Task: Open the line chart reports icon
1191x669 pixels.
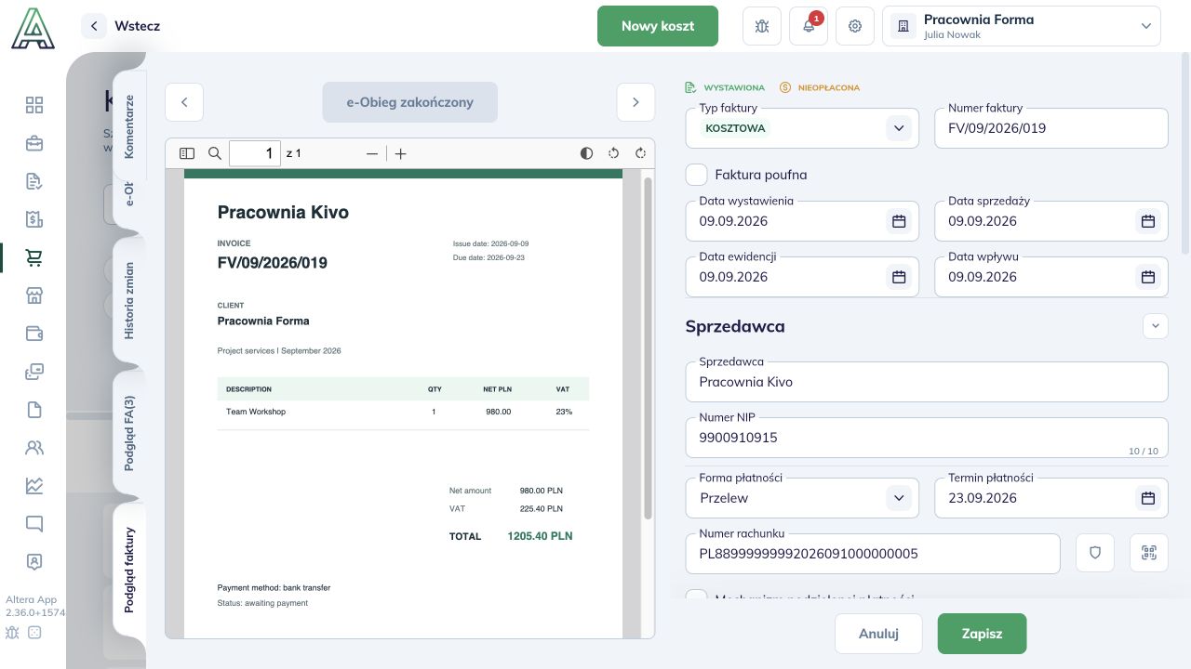Action: pos(34,486)
